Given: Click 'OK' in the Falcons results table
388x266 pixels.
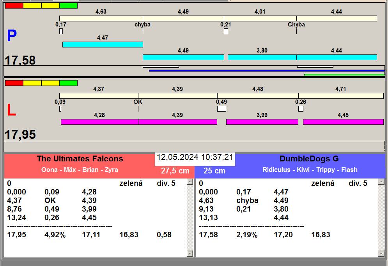Looking at the screenshot, I should 50,201.
